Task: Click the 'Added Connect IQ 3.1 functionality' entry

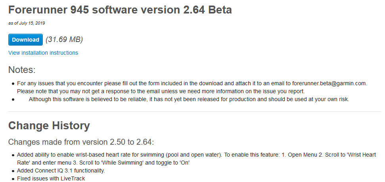Action: click(61, 171)
